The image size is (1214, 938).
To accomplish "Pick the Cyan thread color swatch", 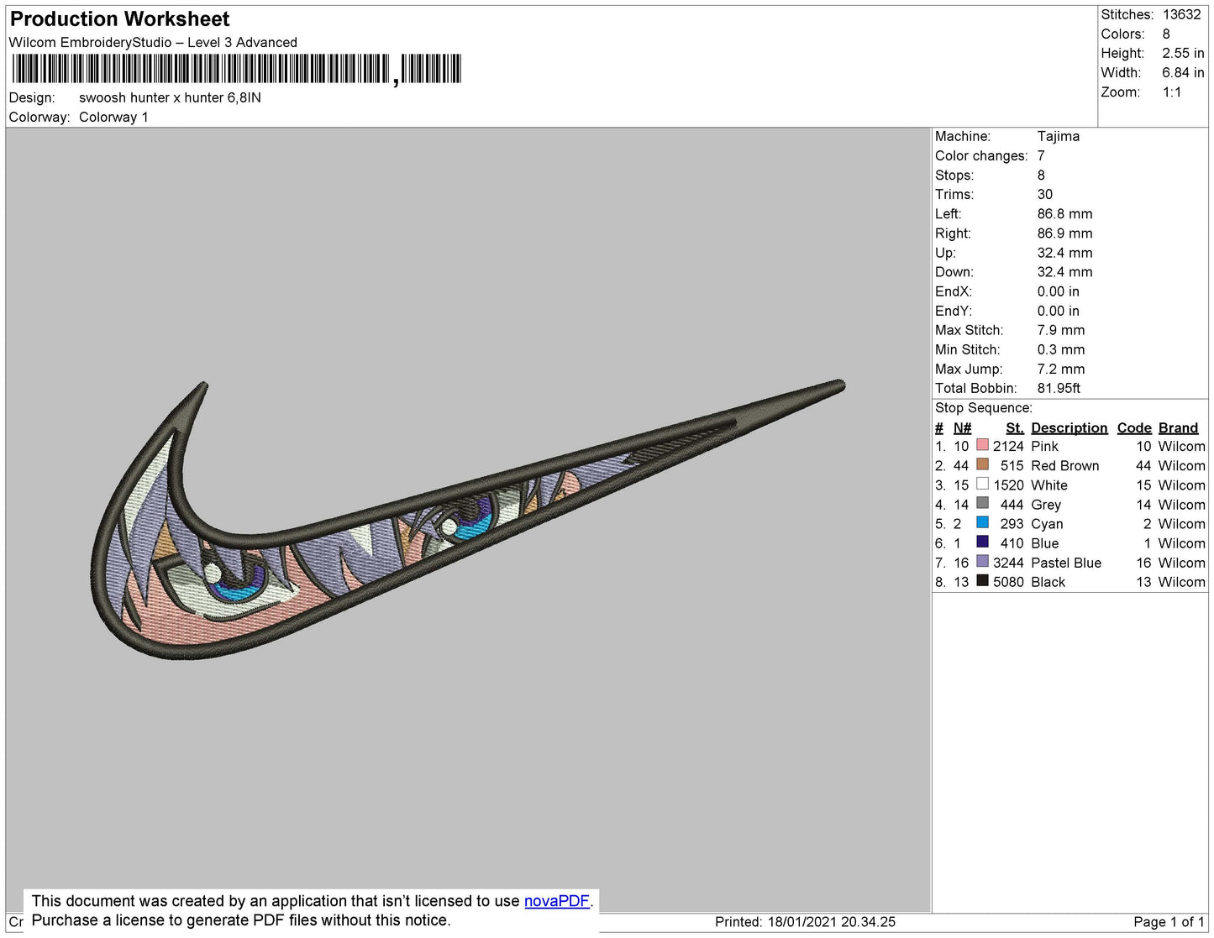I will point(982,522).
